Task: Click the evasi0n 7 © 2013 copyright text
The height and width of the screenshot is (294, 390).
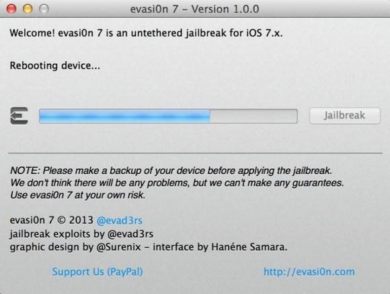Action: [x=52, y=220]
